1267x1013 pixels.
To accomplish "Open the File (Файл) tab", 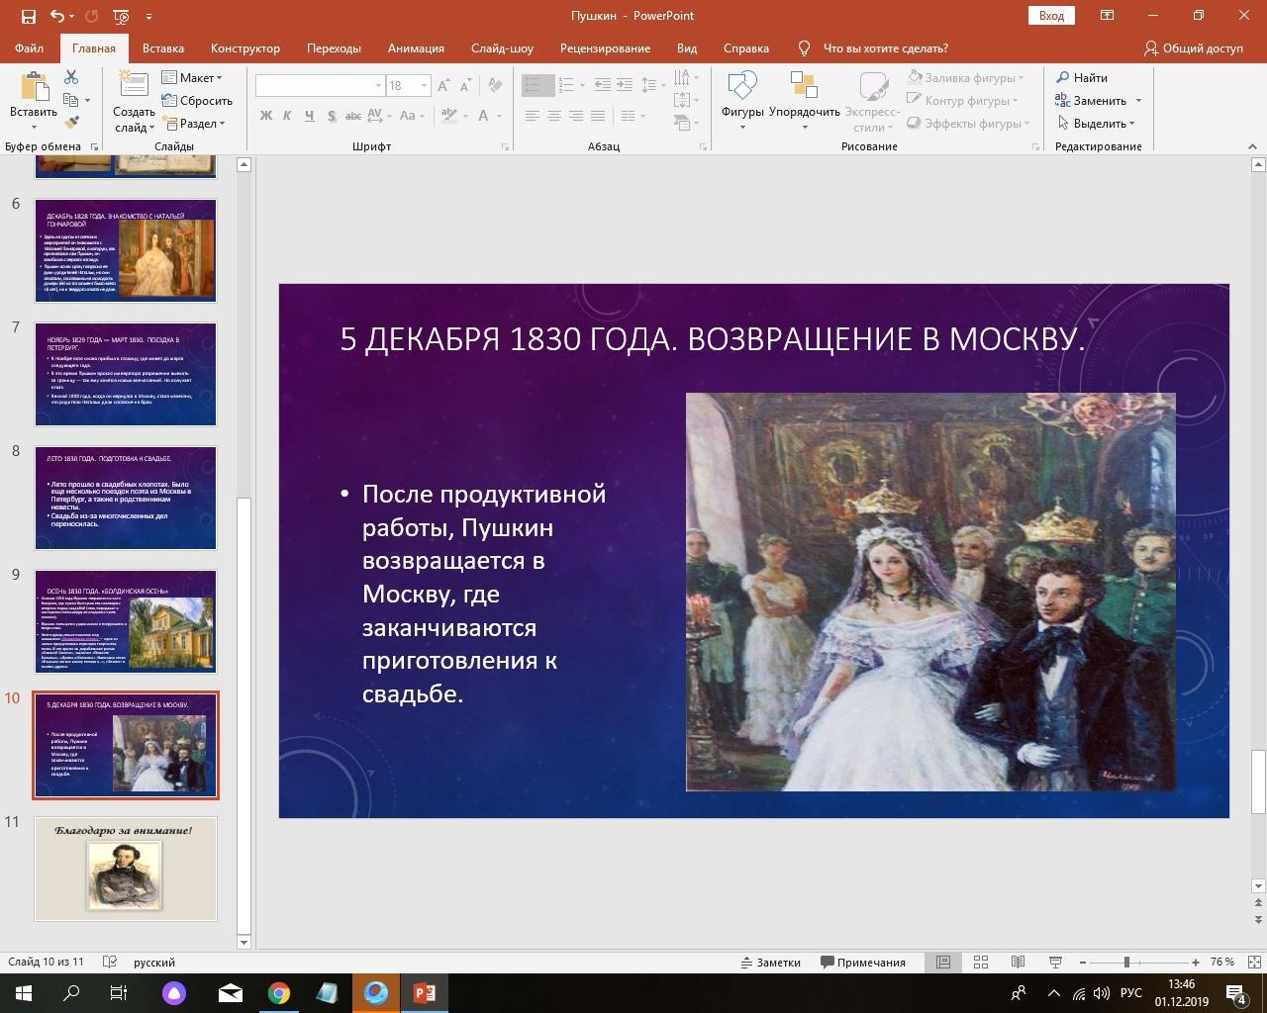I will pyautogui.click(x=29, y=47).
